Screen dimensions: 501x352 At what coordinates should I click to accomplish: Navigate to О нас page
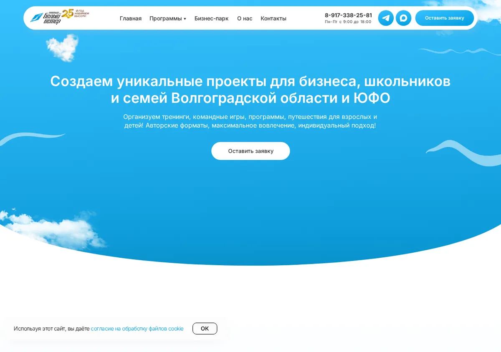[245, 18]
